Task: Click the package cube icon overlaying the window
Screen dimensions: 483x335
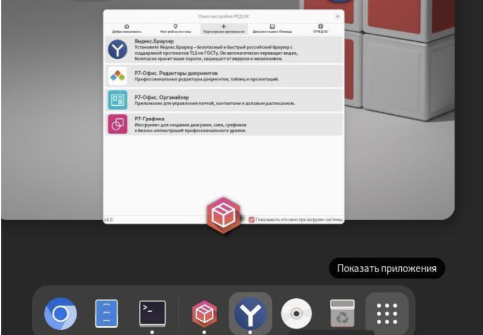Action: 223,216
